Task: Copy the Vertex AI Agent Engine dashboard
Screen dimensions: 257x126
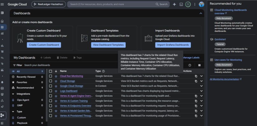Action: pos(196,96)
